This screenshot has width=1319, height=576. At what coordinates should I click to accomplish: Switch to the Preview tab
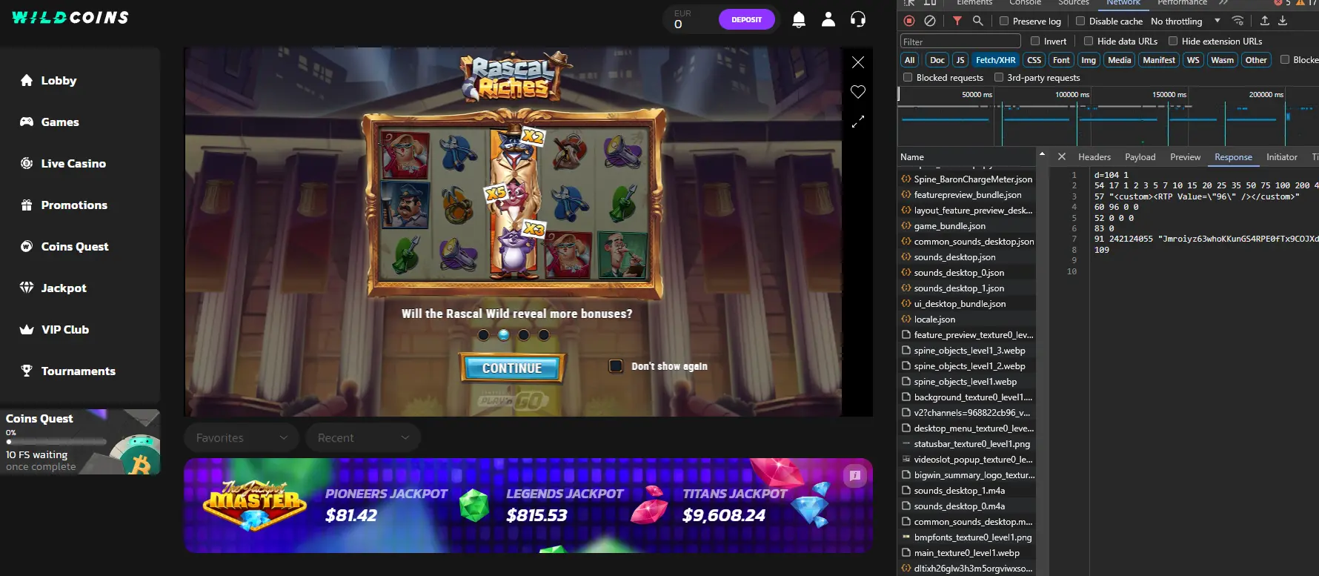pos(1186,156)
